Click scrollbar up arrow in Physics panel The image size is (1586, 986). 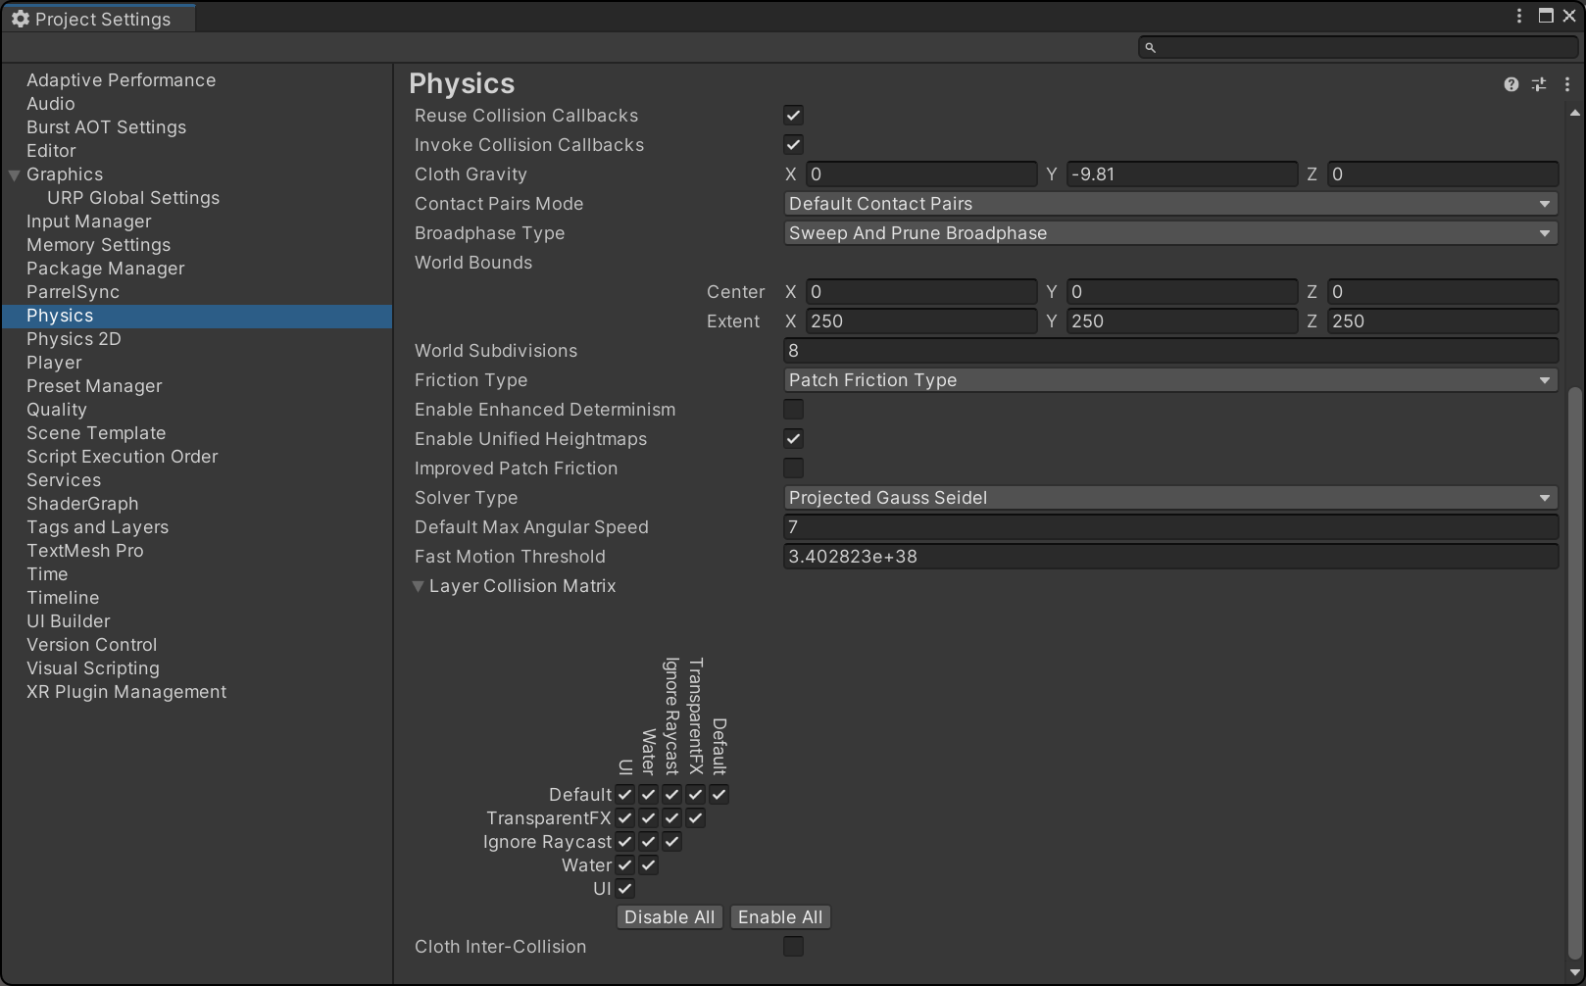1575,113
